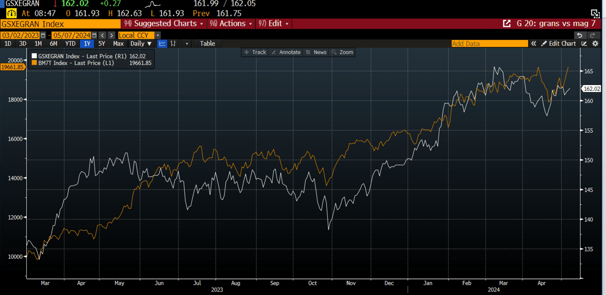Switch to the bar chart type icon
The height and width of the screenshot is (295, 606).
(x=173, y=44)
